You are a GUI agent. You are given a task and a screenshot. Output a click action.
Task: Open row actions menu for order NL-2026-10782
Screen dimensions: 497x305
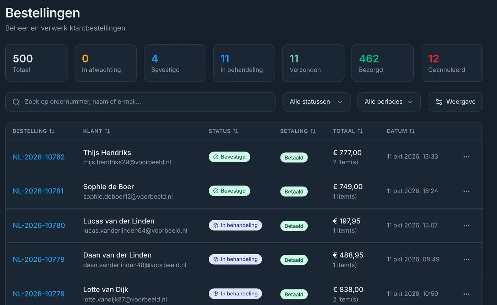click(x=466, y=157)
